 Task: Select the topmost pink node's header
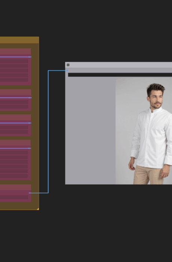16,51
